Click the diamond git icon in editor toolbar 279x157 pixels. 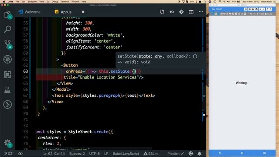tap(181, 12)
